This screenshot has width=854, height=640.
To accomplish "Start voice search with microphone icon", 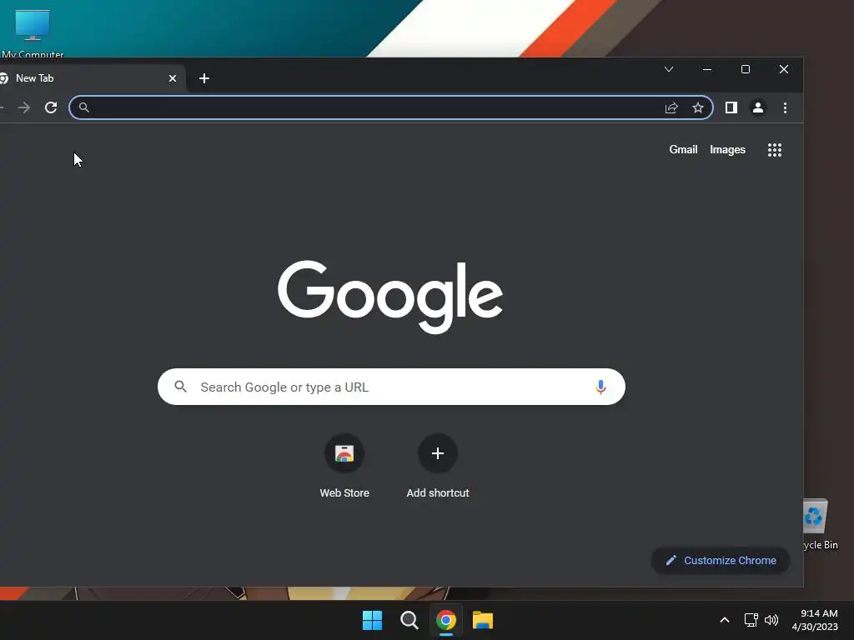I will [x=600, y=387].
